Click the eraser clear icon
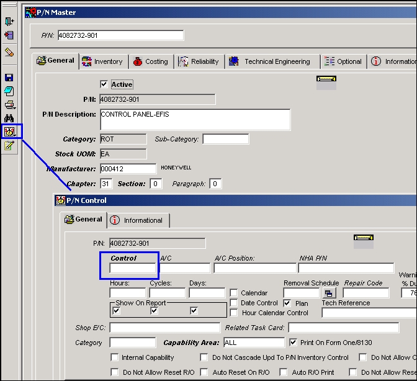Screen dimensions: 417x381 (x=9, y=52)
